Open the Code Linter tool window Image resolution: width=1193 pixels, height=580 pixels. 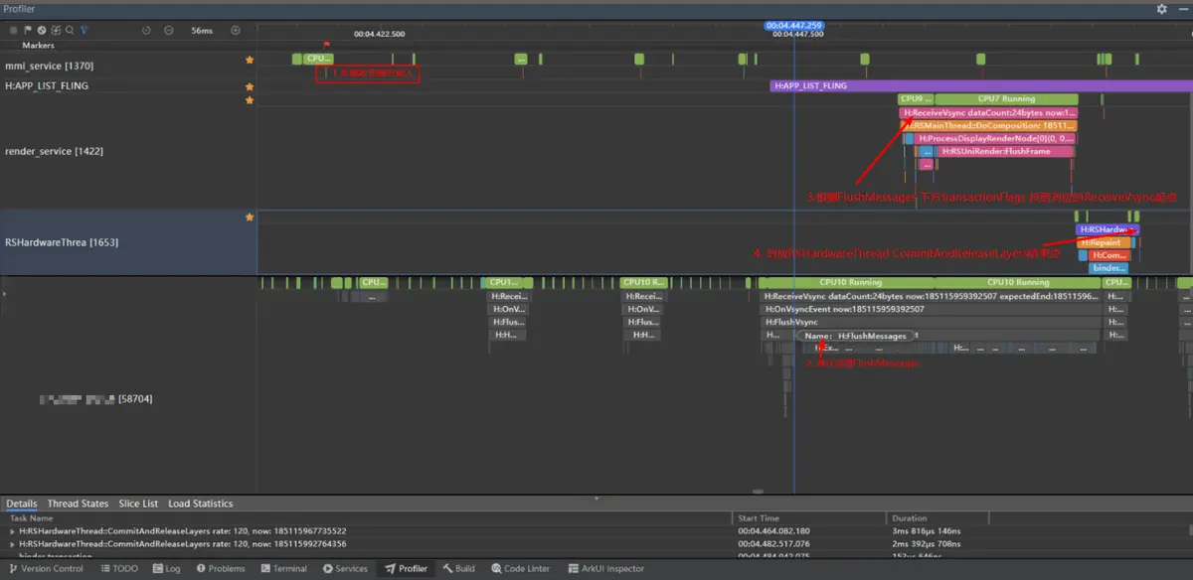[x=521, y=569]
